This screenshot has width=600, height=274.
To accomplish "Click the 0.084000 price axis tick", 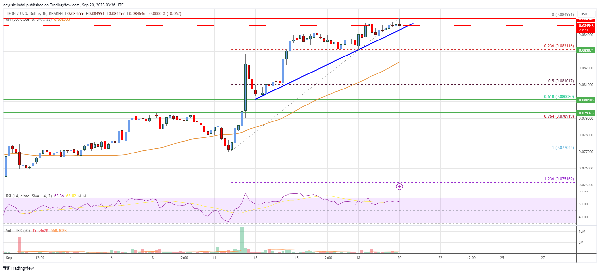I will pos(586,35).
